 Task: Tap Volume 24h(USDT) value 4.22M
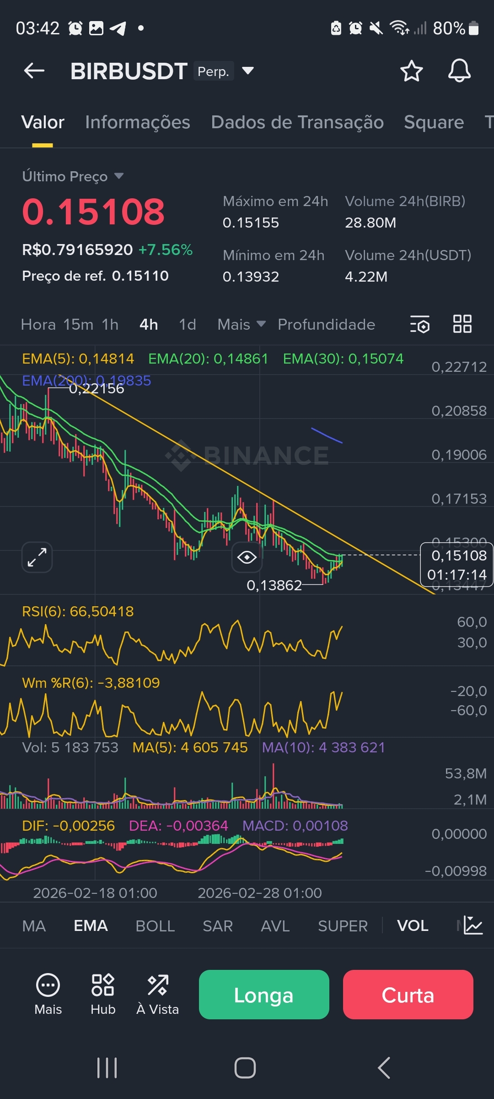pos(366,277)
